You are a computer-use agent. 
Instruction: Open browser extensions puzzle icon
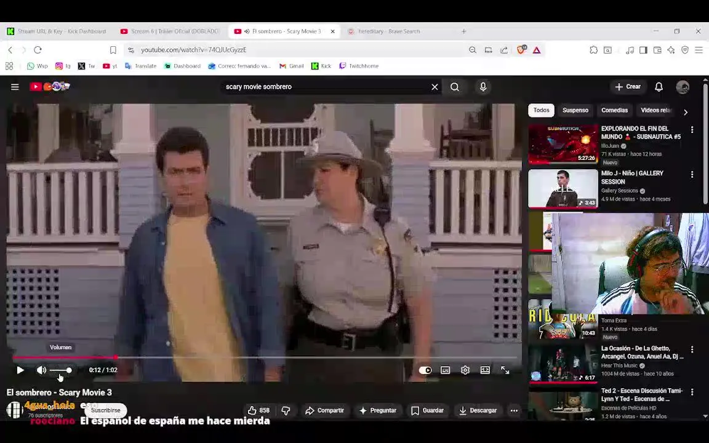pyautogui.click(x=594, y=50)
